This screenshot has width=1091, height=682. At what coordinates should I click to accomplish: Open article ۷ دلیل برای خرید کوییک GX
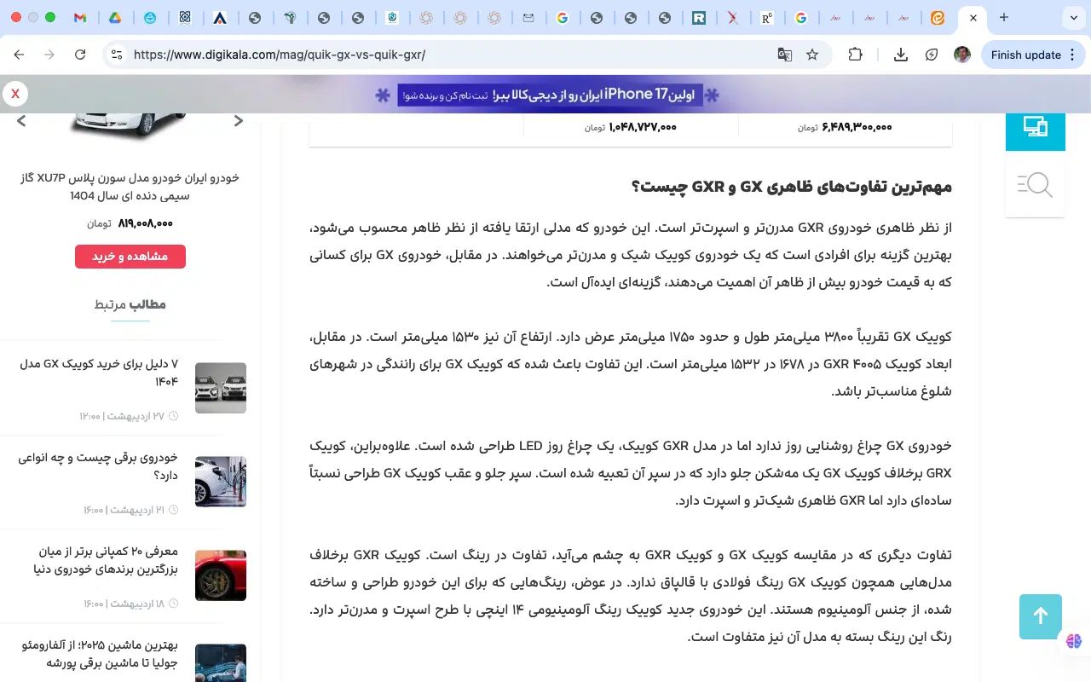coord(99,373)
